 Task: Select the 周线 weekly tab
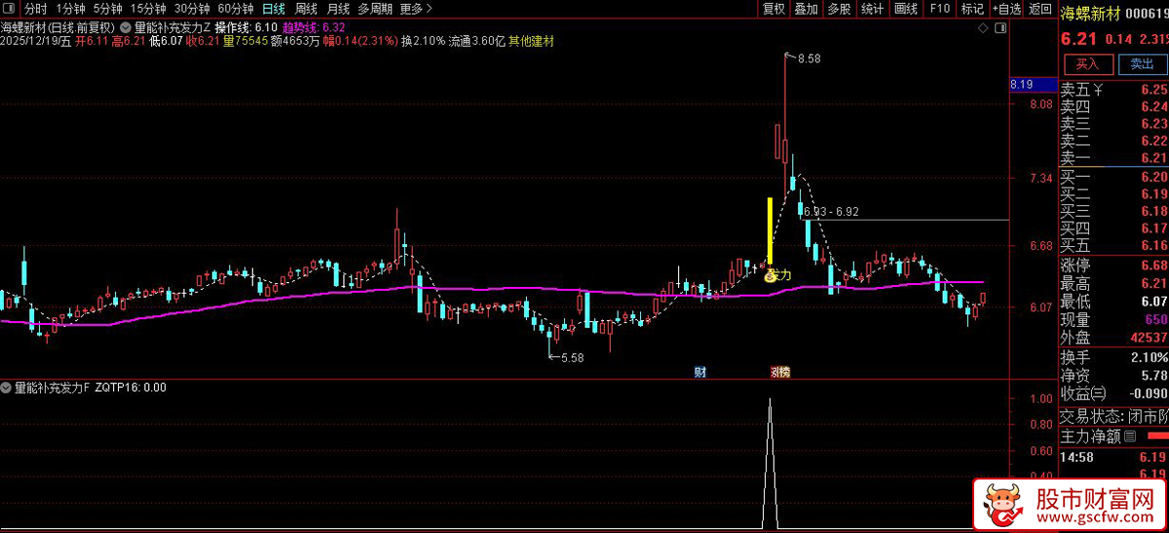pos(306,9)
